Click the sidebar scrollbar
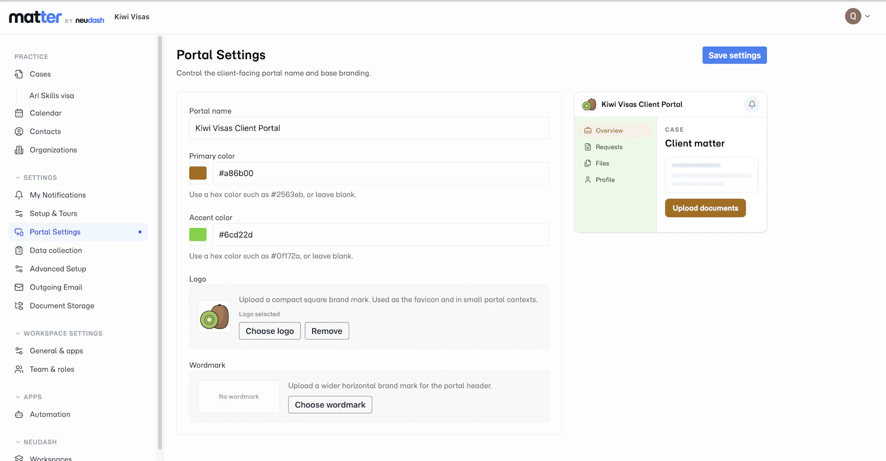 160,242
